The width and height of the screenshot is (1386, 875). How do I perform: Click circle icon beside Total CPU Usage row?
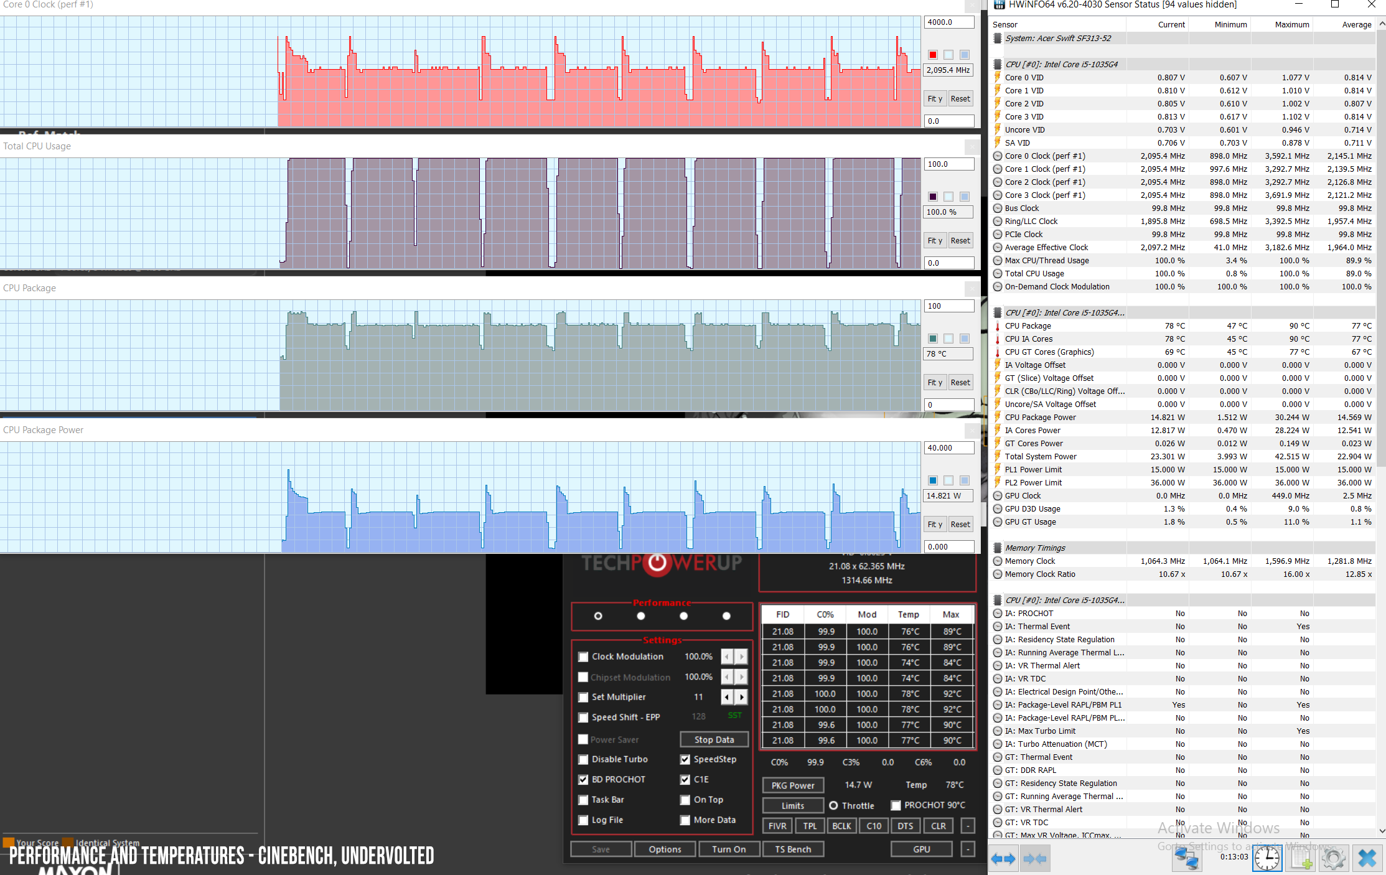point(998,274)
